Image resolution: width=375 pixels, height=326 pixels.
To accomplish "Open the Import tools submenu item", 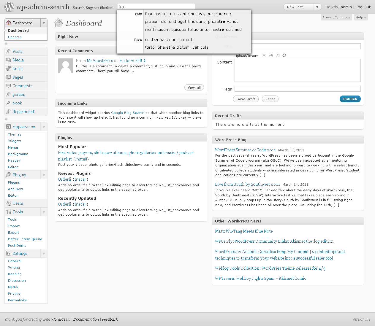I will point(14,226).
